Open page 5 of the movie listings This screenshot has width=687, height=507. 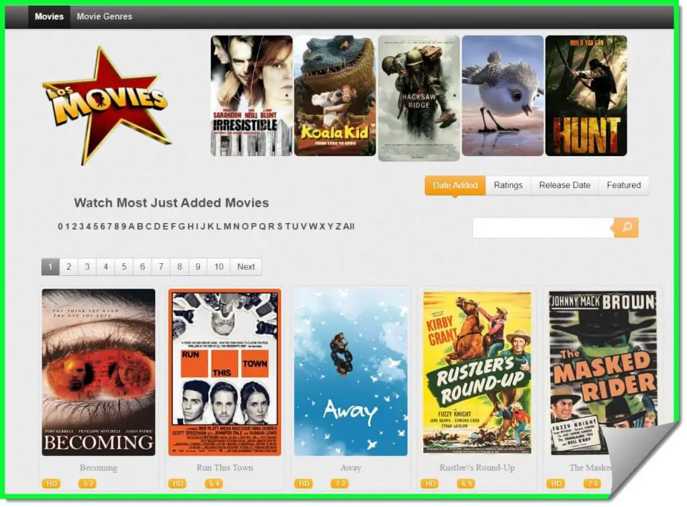pyautogui.click(x=124, y=267)
